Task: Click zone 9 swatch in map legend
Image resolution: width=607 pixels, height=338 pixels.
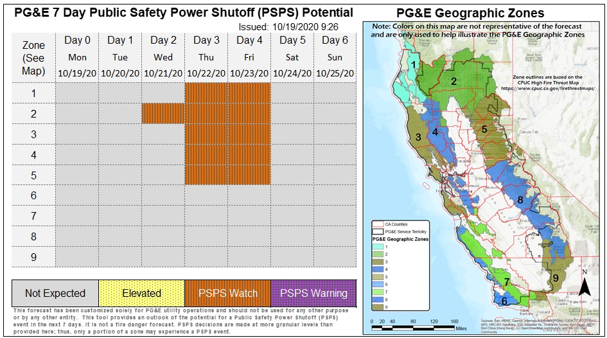Action: [378, 307]
